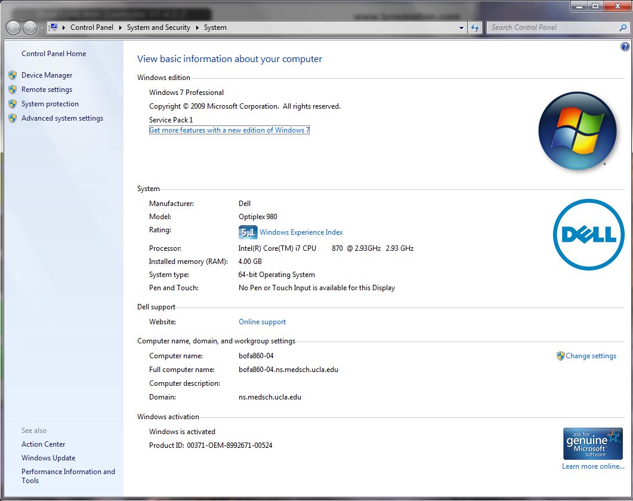Open recent pages dropdown next to Forward

point(42,28)
